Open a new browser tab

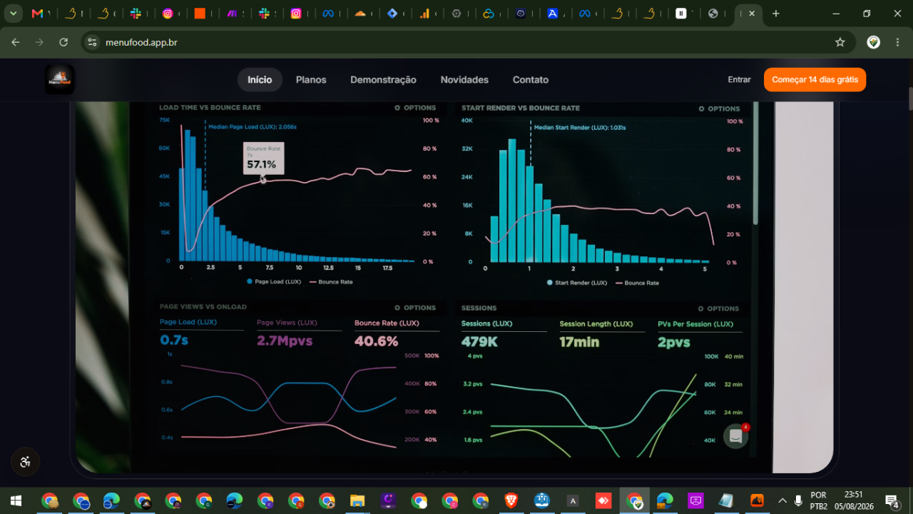pyautogui.click(x=776, y=14)
